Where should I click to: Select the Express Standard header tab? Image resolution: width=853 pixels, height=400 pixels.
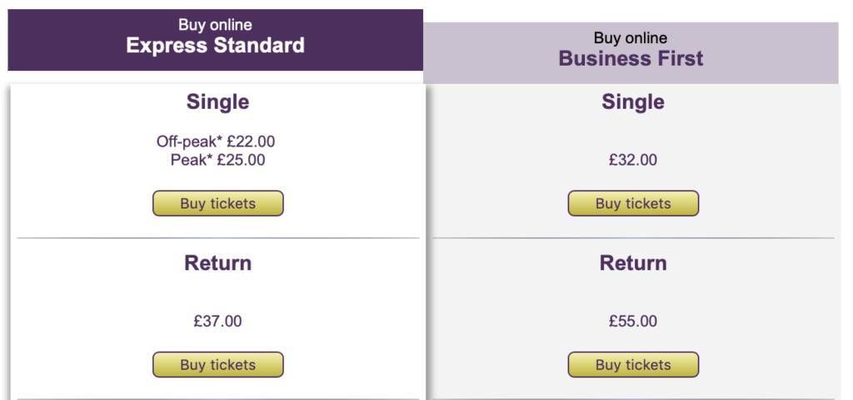tap(216, 40)
